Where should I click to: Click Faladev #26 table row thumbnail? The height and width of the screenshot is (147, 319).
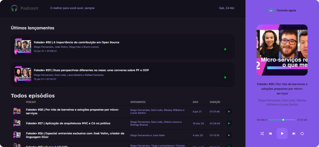(x=17, y=135)
